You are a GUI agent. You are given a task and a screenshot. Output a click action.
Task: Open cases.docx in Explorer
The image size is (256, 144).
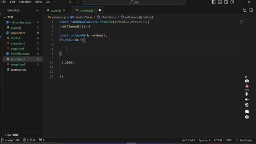tap(18, 33)
